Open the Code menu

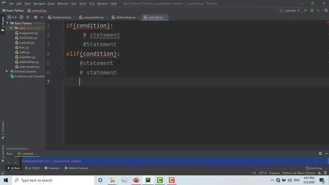[51, 4]
